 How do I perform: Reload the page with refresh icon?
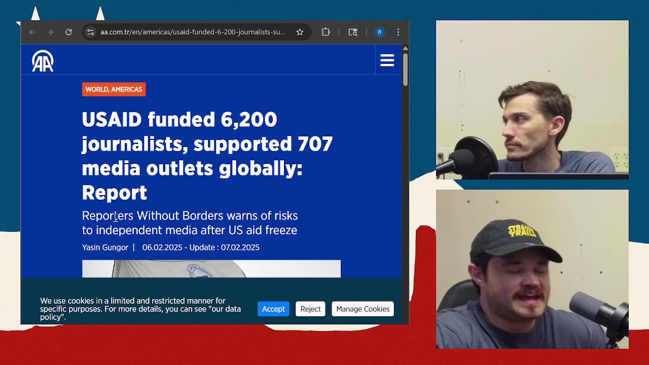68,32
